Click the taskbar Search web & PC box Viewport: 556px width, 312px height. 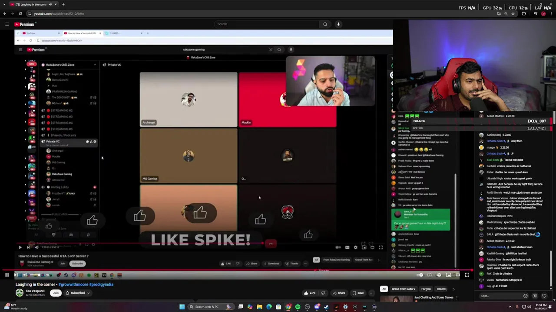210,307
